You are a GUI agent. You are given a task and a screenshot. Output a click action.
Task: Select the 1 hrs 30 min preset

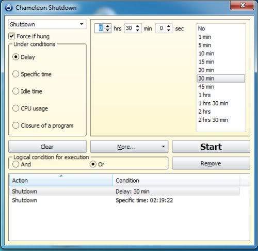coord(221,103)
